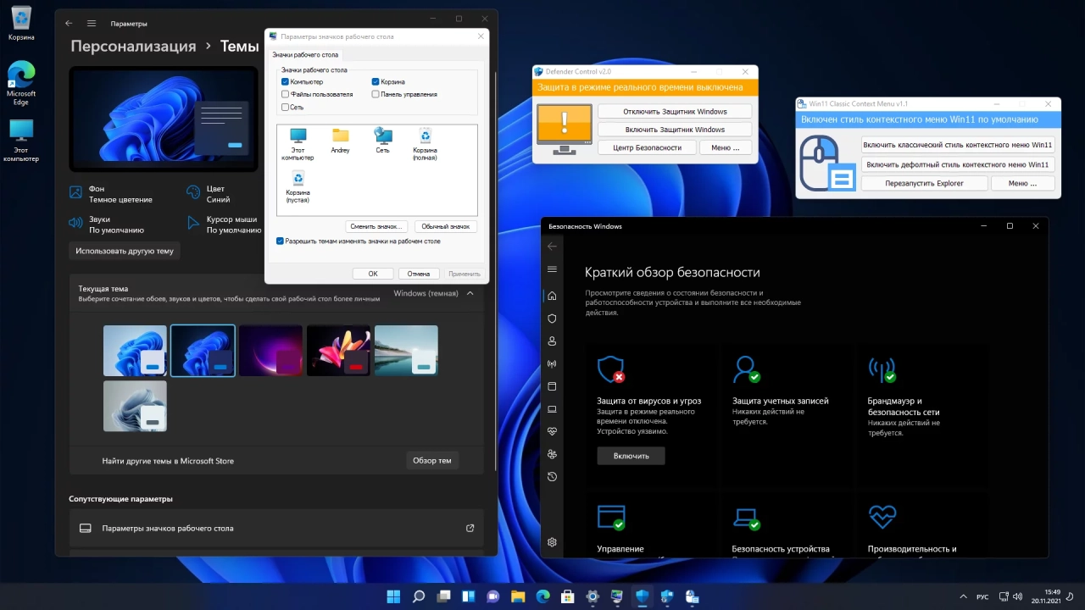Select 'Этот компьютер' icon in desktop icons dialog
1085x610 pixels.
pyautogui.click(x=298, y=145)
